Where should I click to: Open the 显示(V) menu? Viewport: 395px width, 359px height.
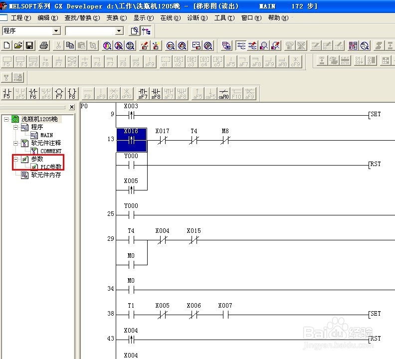point(144,18)
